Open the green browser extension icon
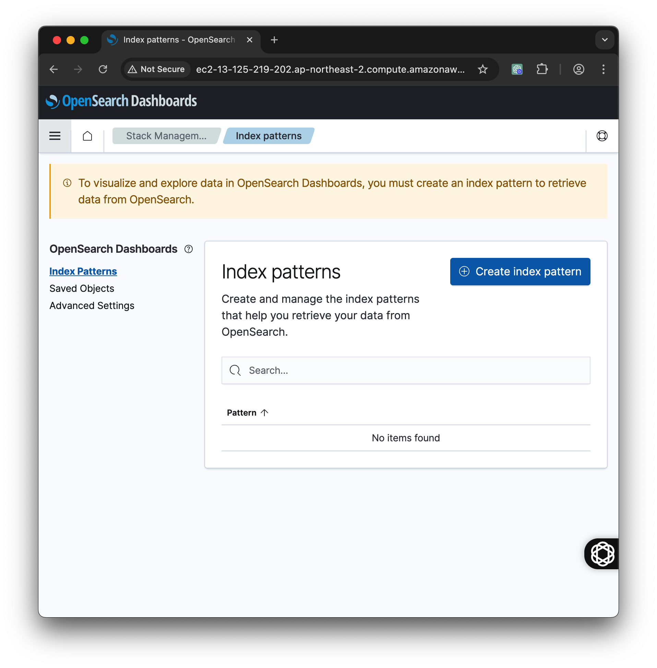 (517, 69)
